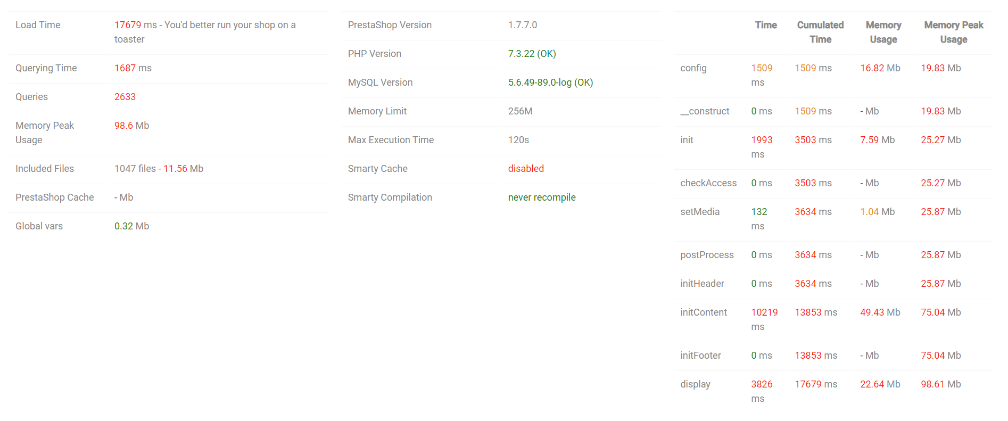The height and width of the screenshot is (421, 1008).
Task: Click the Memory Limit 256M value
Action: [520, 111]
